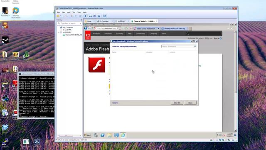The image size is (266, 150).
Task: Click the Adobe logo on the web page
Action: click(88, 35)
